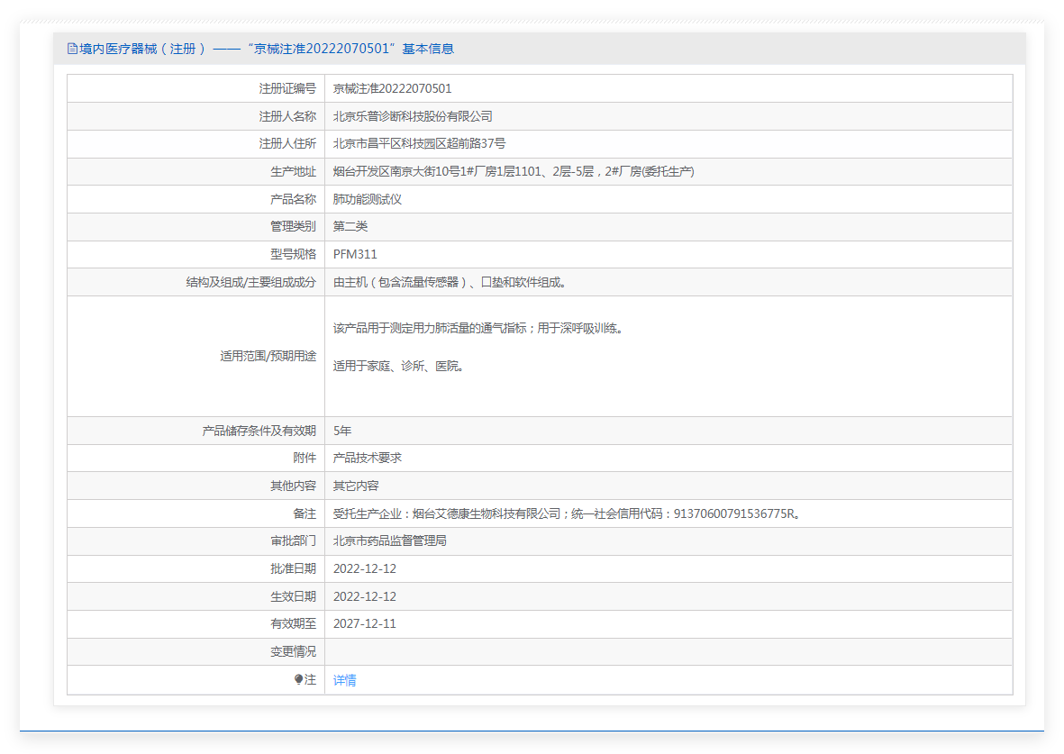Click the 审批部门 label
Image resolution: width=1064 pixels, height=754 pixels.
tap(293, 541)
